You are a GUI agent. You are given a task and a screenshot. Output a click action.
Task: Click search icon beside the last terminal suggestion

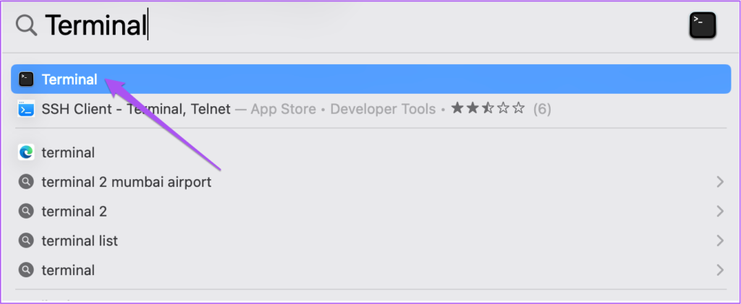click(26, 270)
